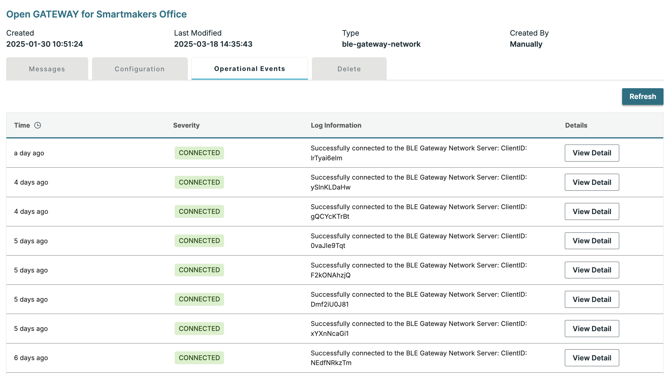Open the Delete tab
The height and width of the screenshot is (375, 670).
349,69
